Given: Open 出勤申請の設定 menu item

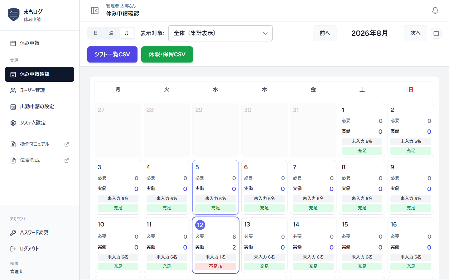Looking at the screenshot, I should [x=40, y=107].
